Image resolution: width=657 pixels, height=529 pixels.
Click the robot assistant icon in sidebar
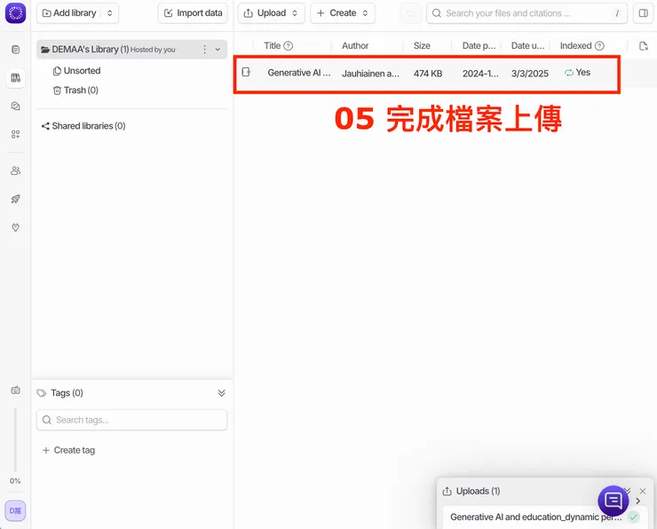tap(15, 390)
